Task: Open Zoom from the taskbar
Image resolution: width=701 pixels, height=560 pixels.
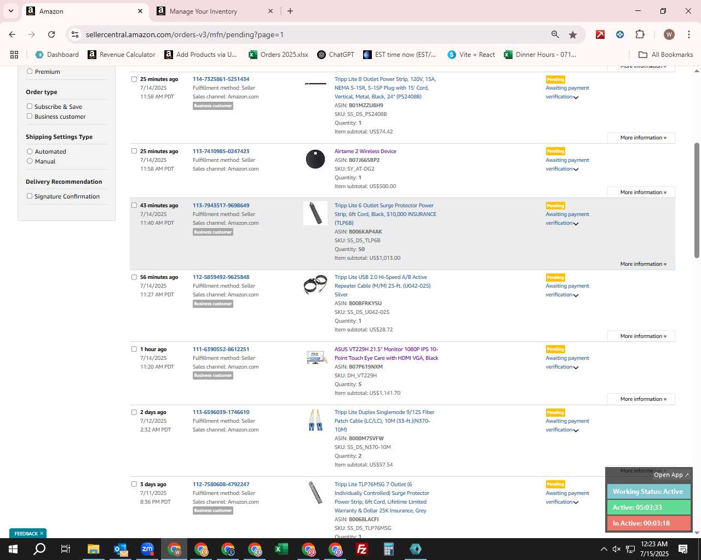Action: tap(147, 549)
